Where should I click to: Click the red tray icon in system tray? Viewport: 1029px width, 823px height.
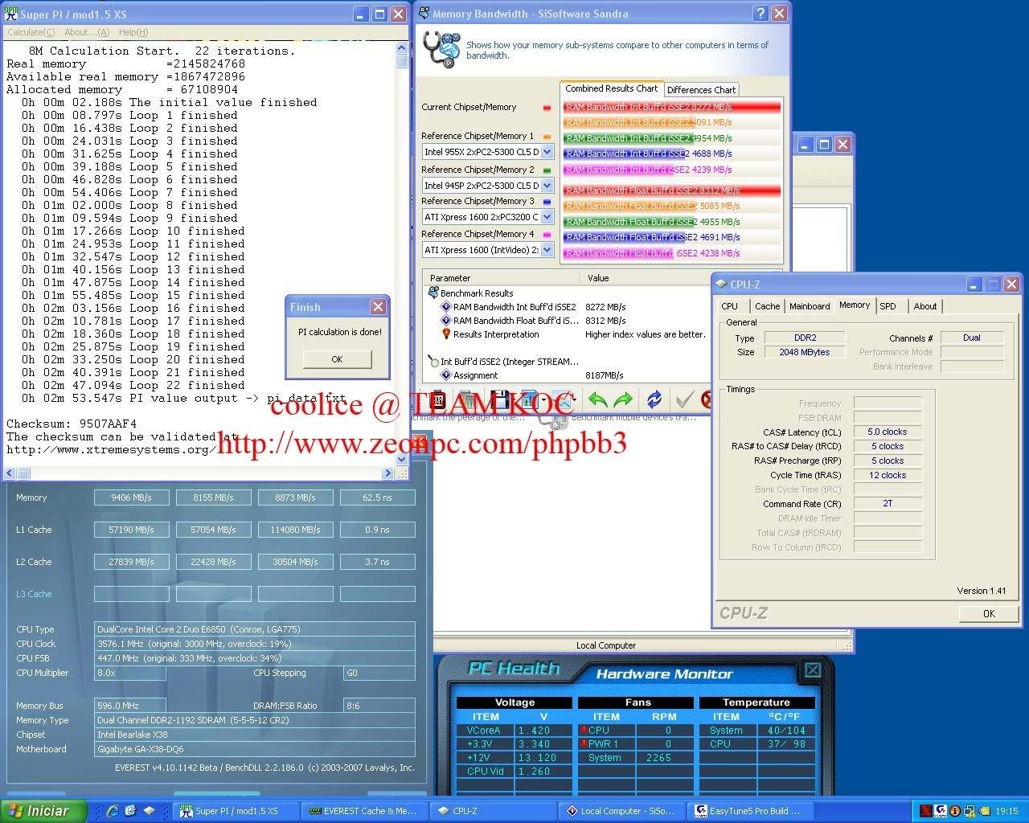point(926,811)
